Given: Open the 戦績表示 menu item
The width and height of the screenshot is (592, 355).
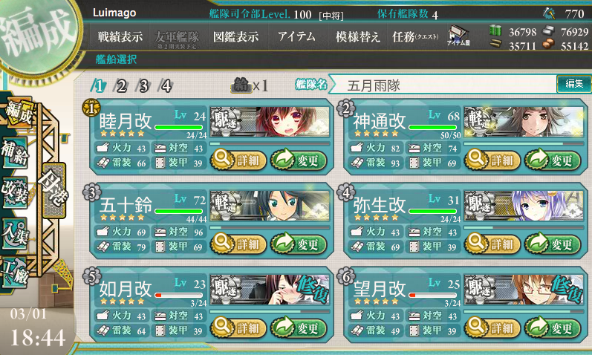Looking at the screenshot, I should (120, 36).
